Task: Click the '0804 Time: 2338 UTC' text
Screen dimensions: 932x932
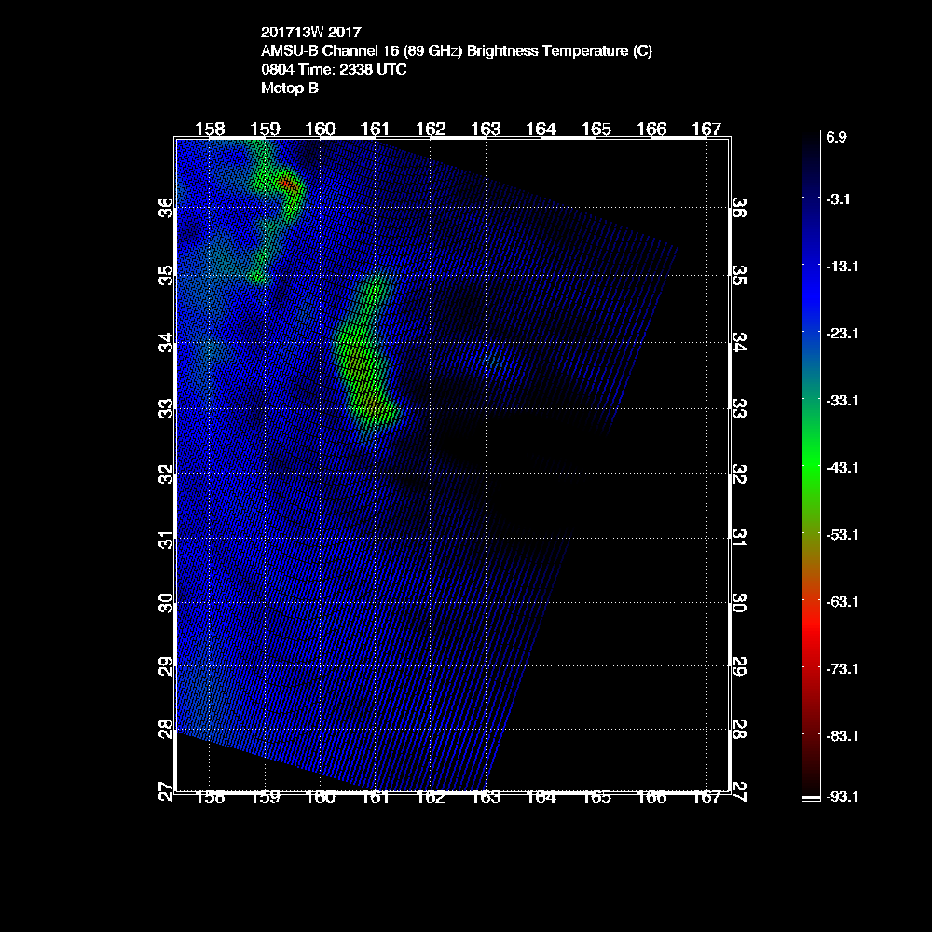Action: tap(334, 70)
